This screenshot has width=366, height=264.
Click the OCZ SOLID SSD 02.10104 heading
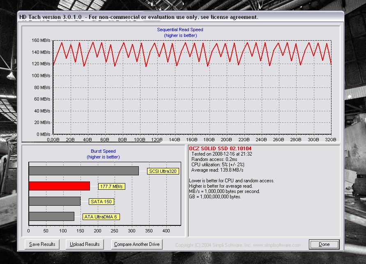(x=220, y=149)
